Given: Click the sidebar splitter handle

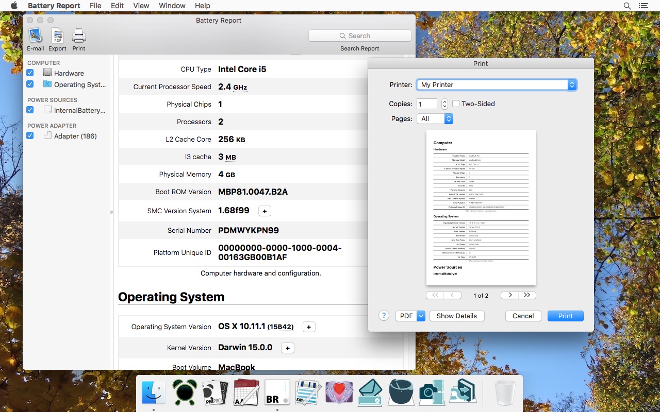Looking at the screenshot, I should [x=111, y=212].
